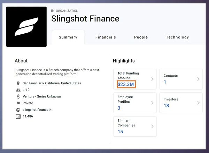209x153 pixels.
Task: Expand the Employee Profiles chevron
Action: point(152,103)
